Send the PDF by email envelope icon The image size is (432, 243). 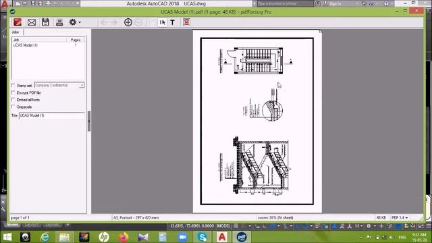32,22
